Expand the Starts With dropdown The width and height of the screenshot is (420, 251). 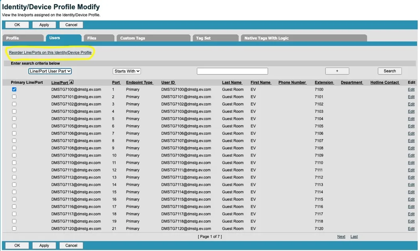click(127, 71)
